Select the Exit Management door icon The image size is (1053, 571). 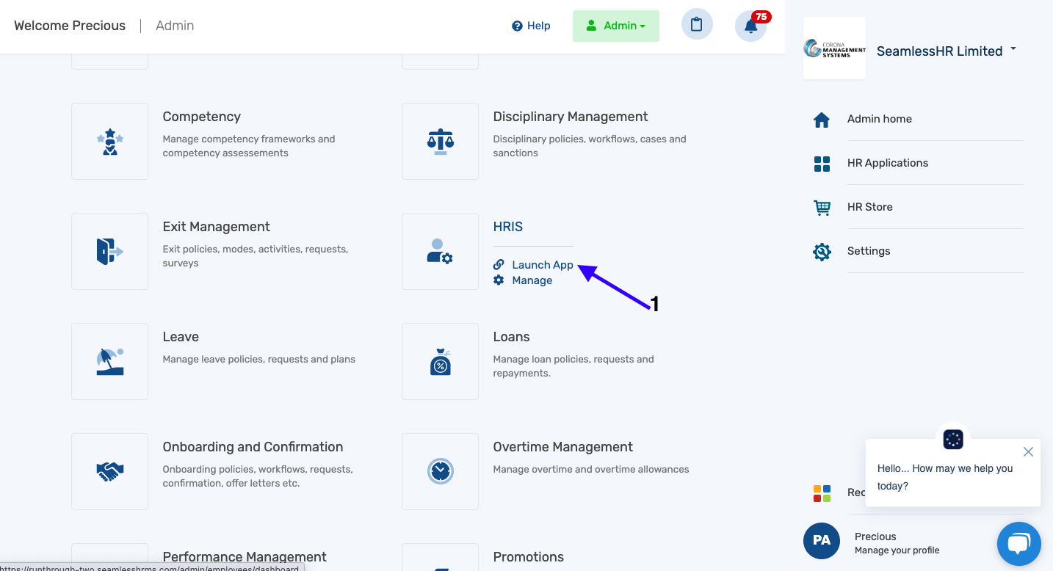pos(109,251)
